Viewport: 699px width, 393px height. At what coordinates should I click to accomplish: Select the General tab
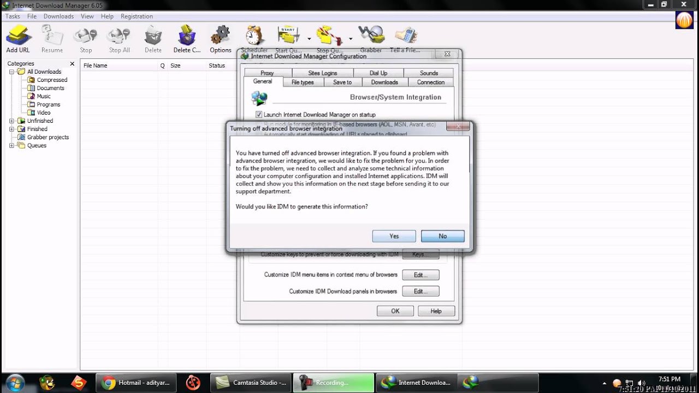263,82
